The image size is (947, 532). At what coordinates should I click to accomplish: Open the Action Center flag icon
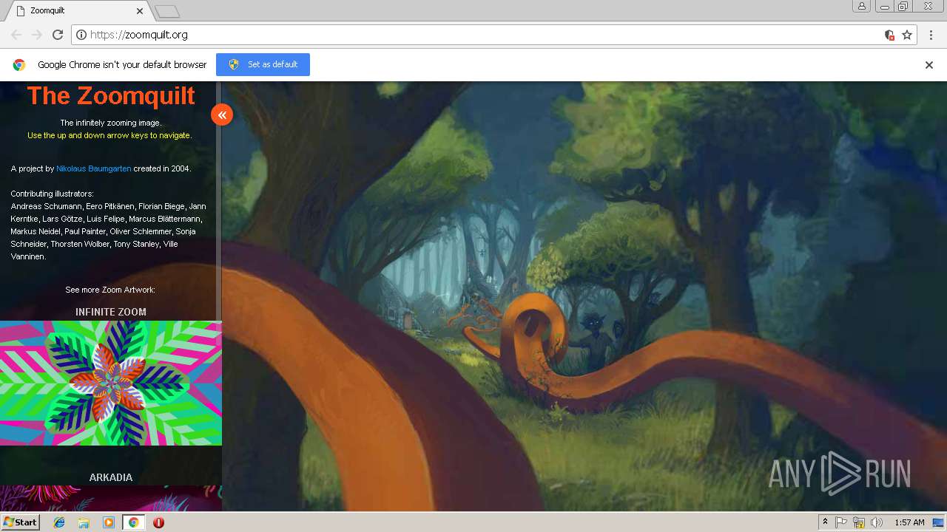841,522
